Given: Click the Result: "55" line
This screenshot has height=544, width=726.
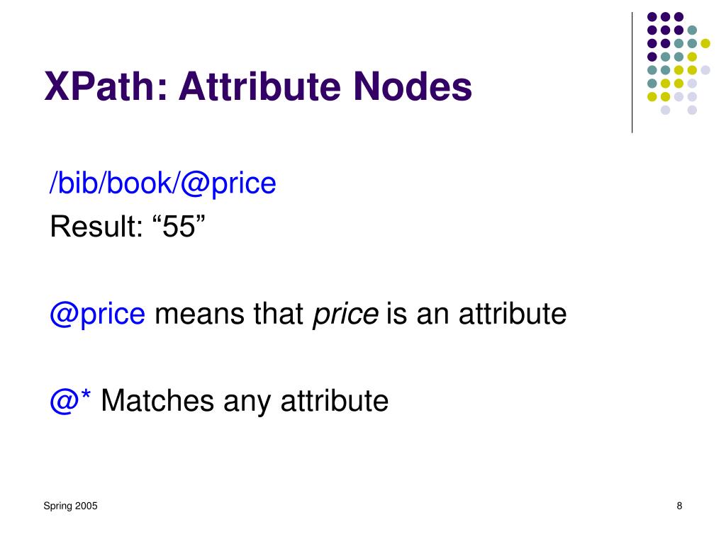Looking at the screenshot, I should [128, 226].
